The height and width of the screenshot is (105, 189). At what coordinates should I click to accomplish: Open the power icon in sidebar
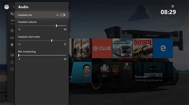(x=12, y=62)
